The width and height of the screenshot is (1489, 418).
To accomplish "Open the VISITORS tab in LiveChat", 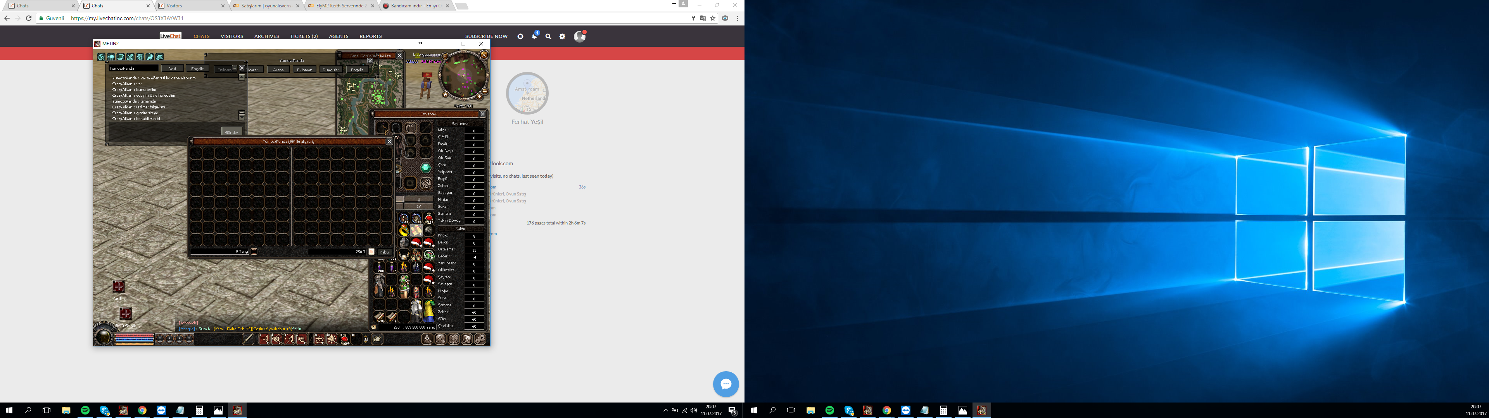I will [232, 36].
